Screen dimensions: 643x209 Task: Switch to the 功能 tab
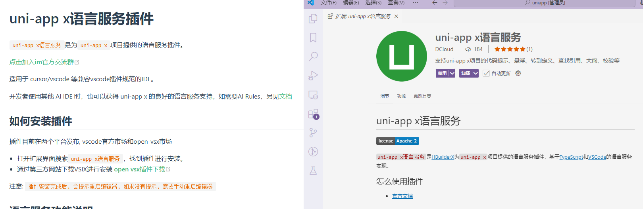click(x=401, y=96)
